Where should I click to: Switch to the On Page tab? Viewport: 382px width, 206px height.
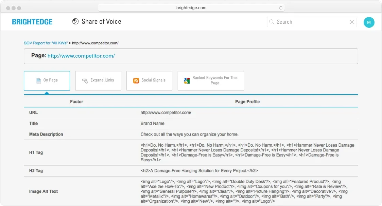pos(47,81)
